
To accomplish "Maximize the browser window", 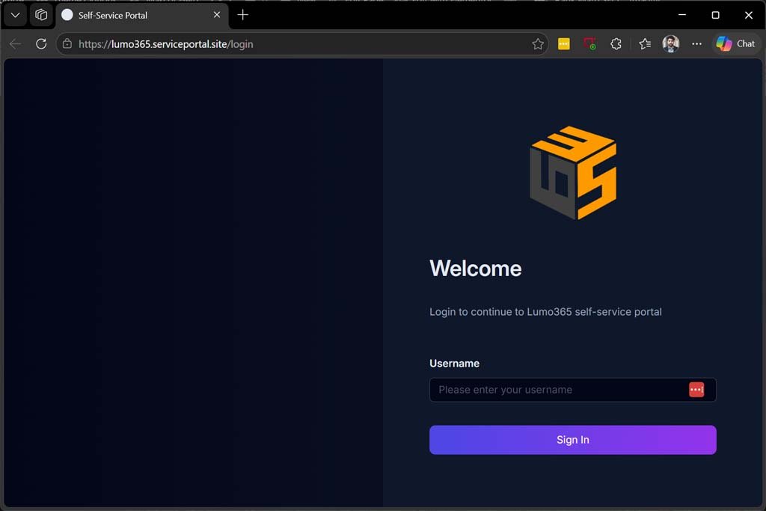I will tap(715, 15).
